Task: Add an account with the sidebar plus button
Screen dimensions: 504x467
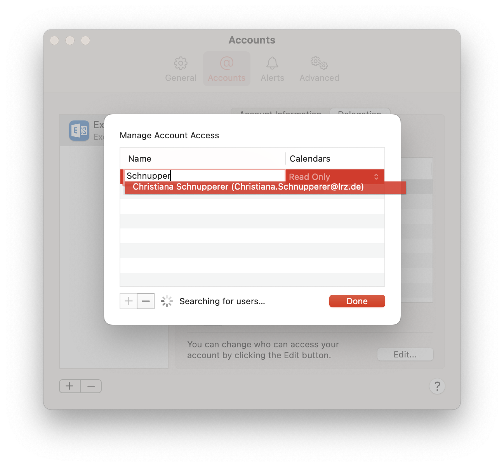Action: pos(70,386)
